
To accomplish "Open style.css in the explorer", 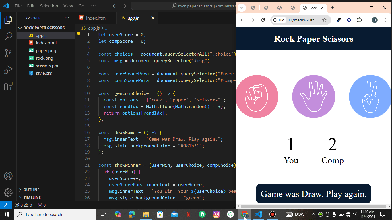I will 44,73.
